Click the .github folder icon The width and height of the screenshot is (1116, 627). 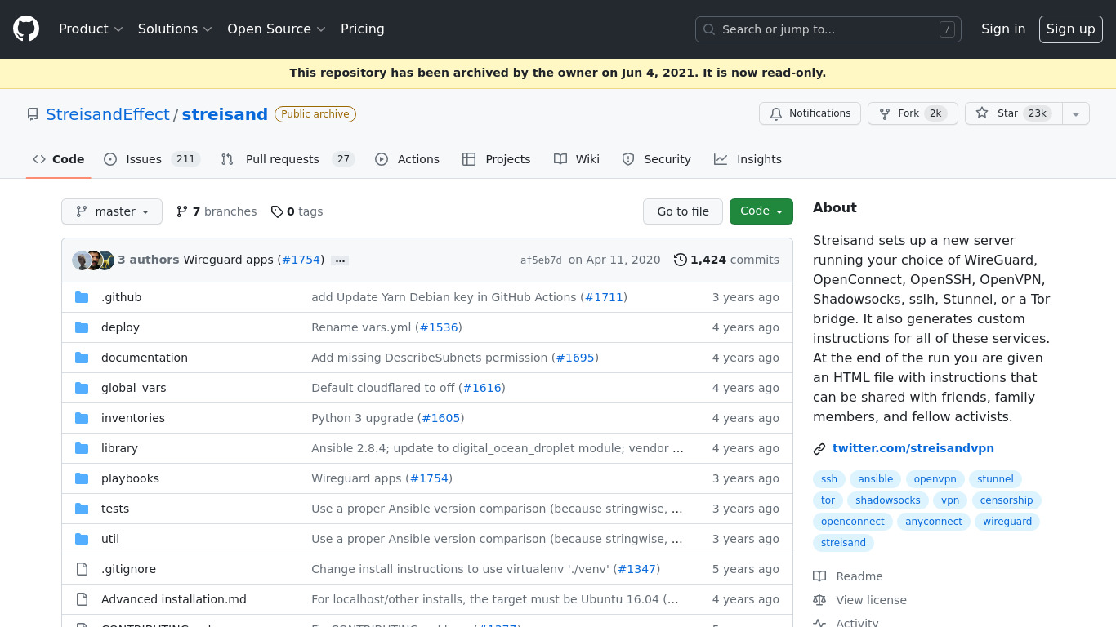(82, 297)
